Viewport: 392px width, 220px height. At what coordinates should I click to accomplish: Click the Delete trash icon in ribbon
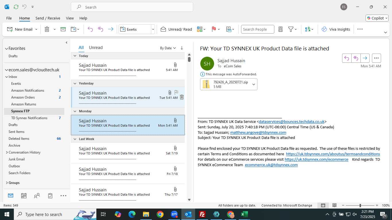click(47, 29)
